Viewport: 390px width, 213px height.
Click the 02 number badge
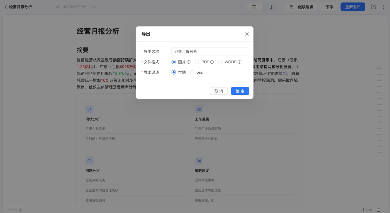pyautogui.click(x=199, y=109)
